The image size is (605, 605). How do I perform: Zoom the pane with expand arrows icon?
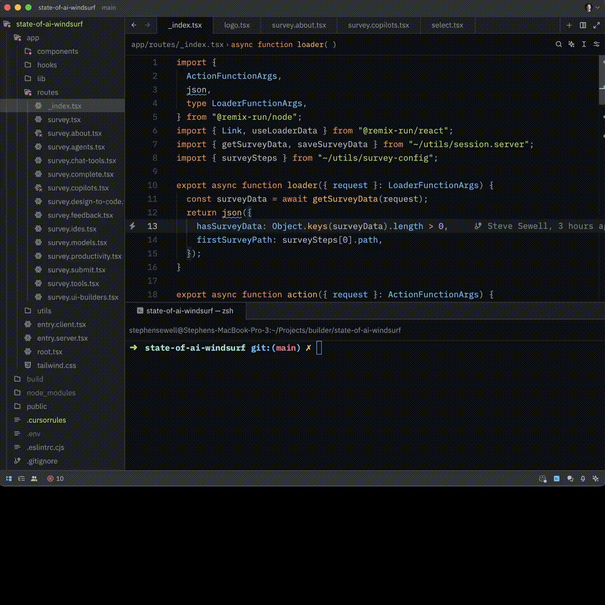click(596, 25)
